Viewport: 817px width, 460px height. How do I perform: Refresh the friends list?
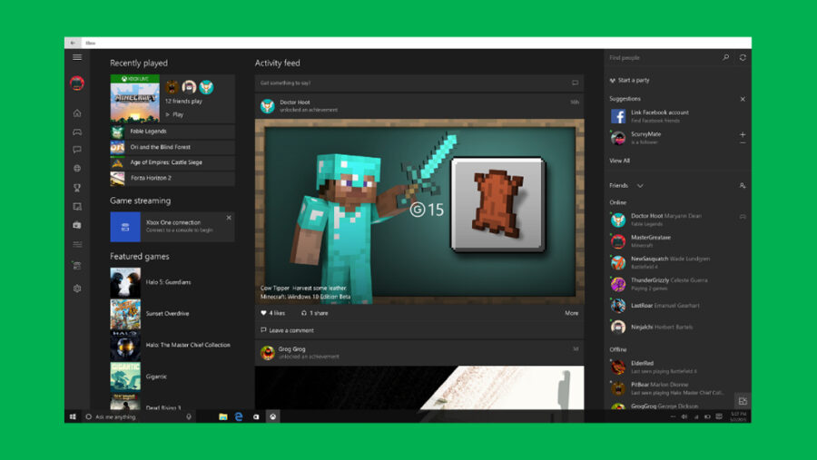743,57
